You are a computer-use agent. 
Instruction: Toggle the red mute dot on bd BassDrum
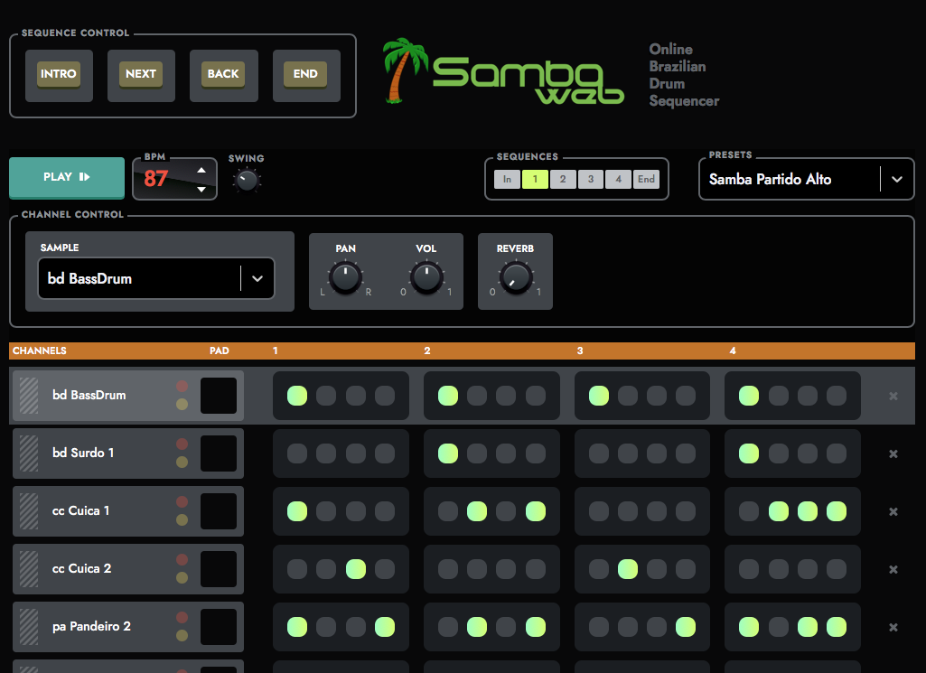click(x=182, y=386)
